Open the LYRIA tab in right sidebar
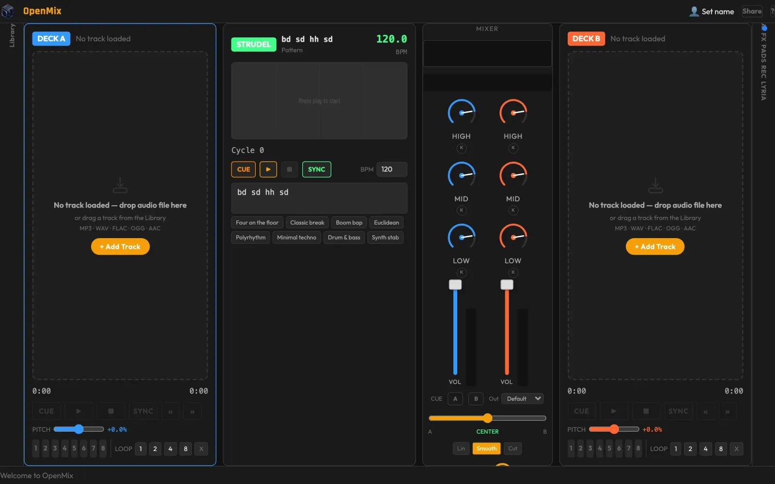 [x=764, y=91]
